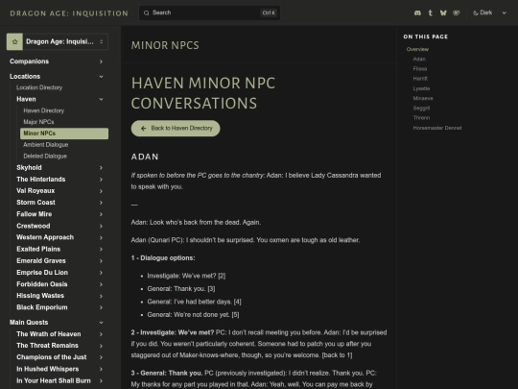
Task: Expand the Crestwood chevron
Action: pos(101,226)
